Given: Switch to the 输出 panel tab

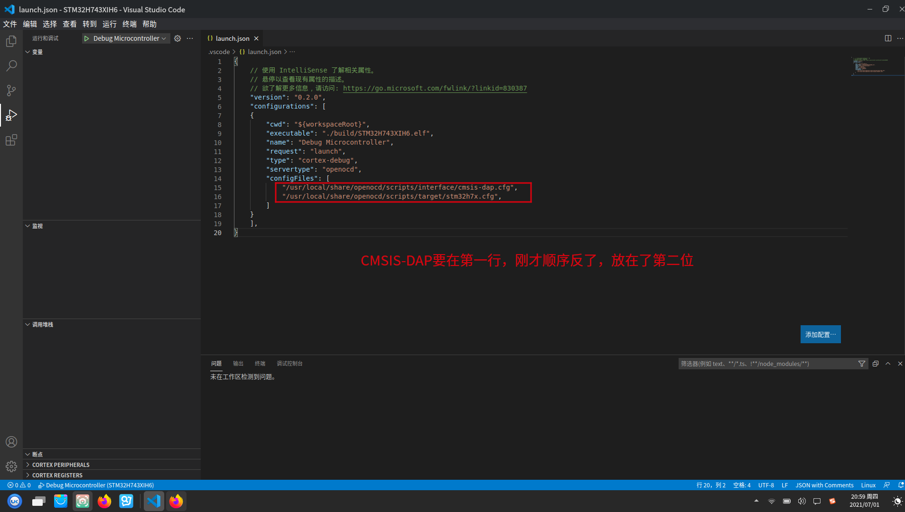Looking at the screenshot, I should coord(238,364).
